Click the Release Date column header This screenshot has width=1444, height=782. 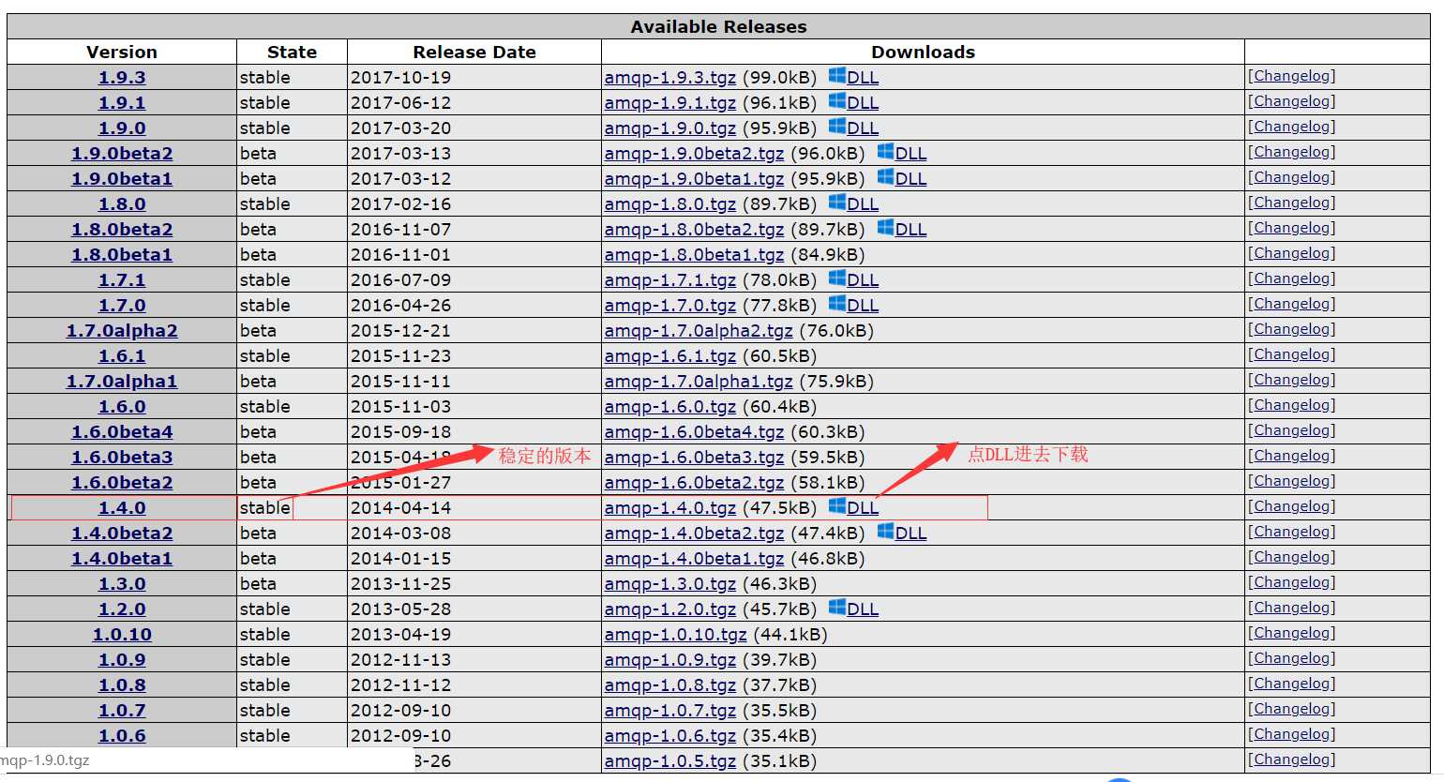pos(474,53)
